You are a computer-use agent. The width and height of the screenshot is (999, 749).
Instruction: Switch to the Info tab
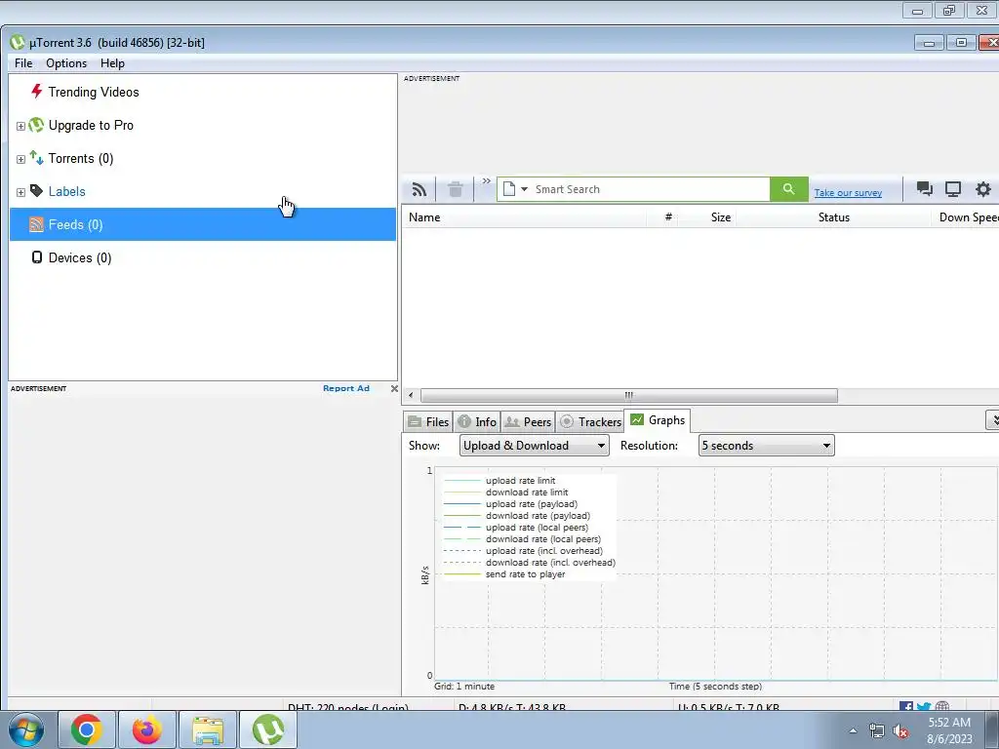[477, 421]
